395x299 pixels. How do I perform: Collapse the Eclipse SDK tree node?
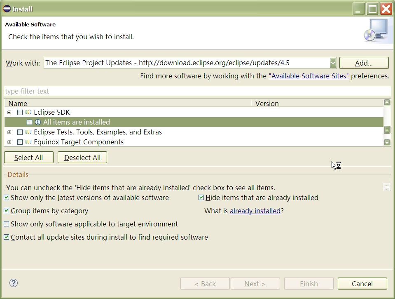[9, 112]
